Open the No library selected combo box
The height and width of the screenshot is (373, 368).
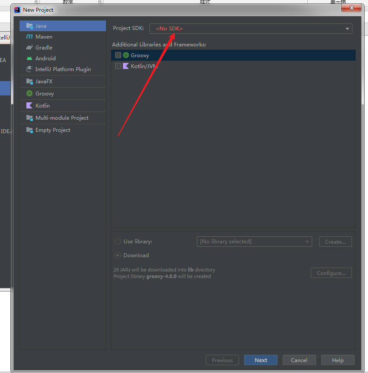click(254, 242)
